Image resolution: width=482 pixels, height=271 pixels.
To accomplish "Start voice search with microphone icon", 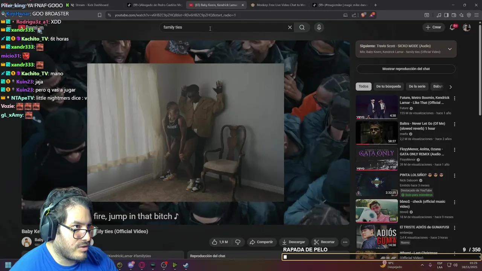I will (319, 27).
